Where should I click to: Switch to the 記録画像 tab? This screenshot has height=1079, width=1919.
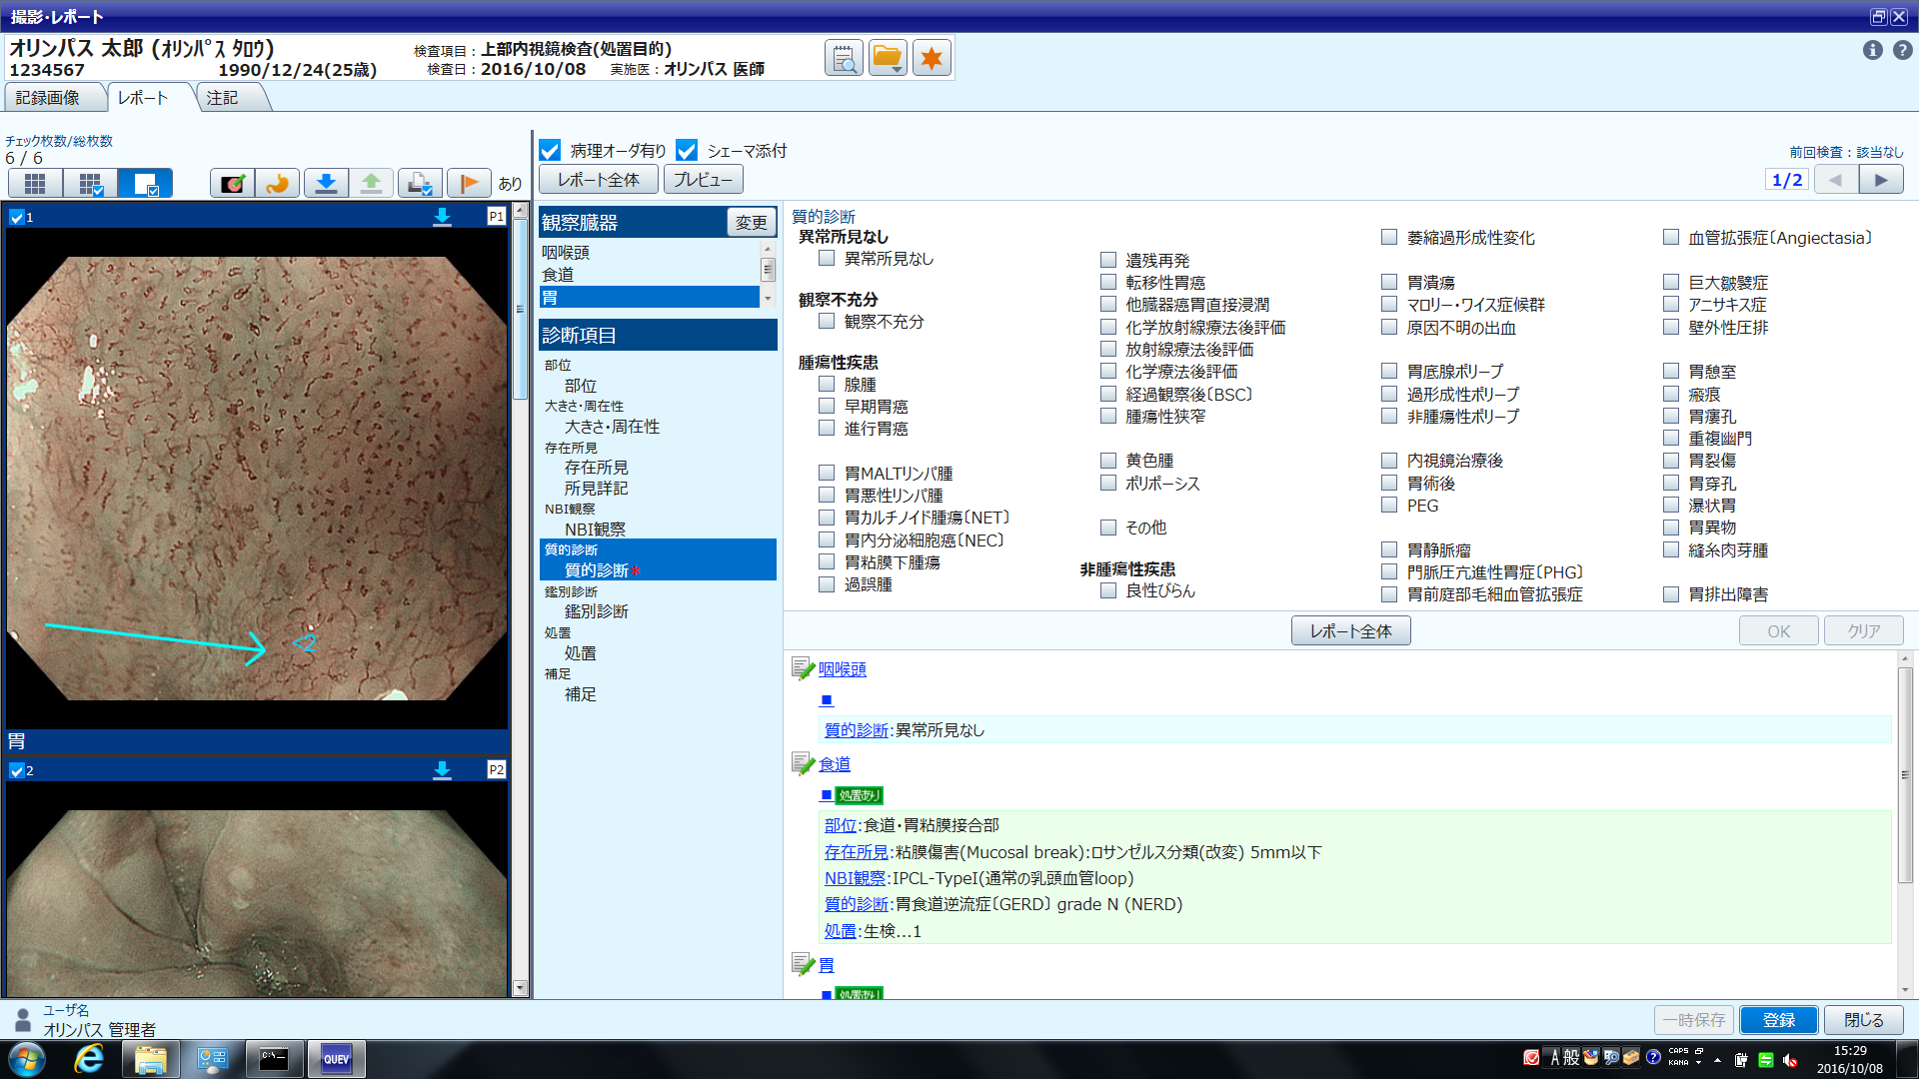pyautogui.click(x=48, y=98)
